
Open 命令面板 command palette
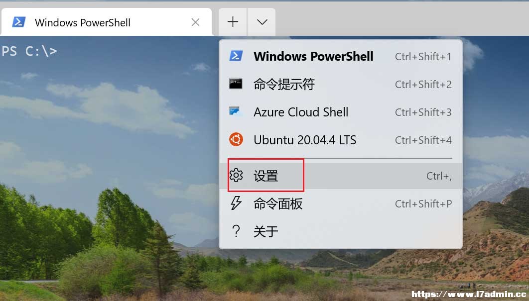point(341,203)
